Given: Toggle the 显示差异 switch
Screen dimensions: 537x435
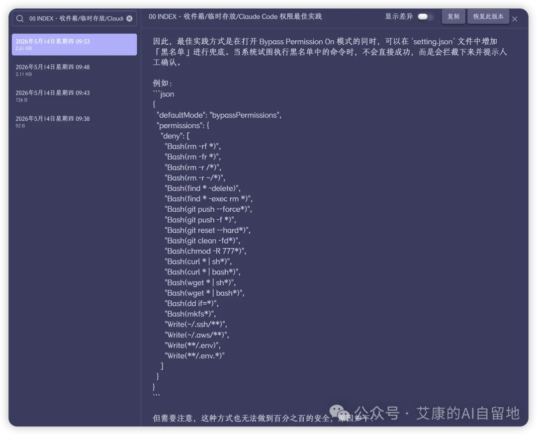Looking at the screenshot, I should 425,16.
